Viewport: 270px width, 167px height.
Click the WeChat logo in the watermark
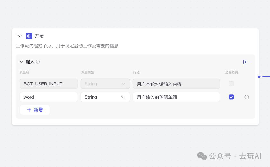(x=202, y=156)
